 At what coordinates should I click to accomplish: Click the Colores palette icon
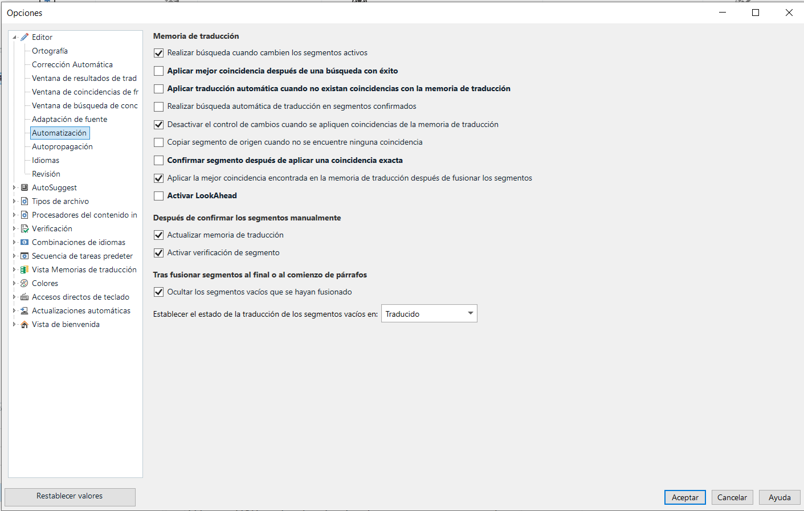click(25, 283)
